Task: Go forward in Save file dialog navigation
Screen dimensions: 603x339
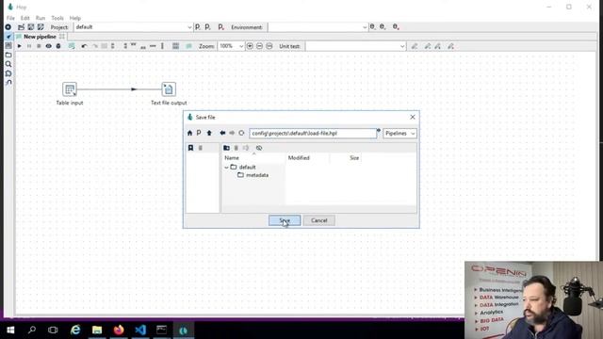Action: pyautogui.click(x=232, y=133)
